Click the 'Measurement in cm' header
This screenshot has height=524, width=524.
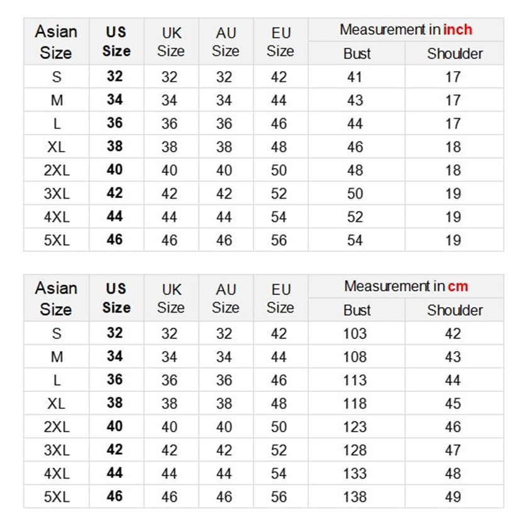(x=406, y=286)
